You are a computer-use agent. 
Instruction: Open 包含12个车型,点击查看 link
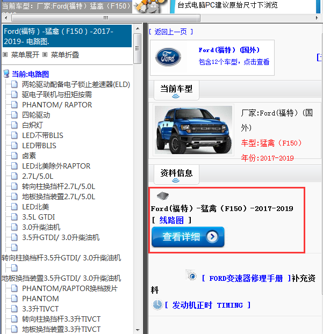point(234,62)
